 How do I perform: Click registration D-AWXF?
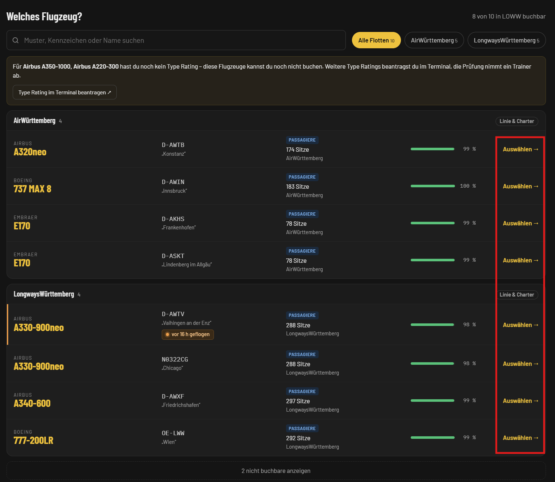173,396
